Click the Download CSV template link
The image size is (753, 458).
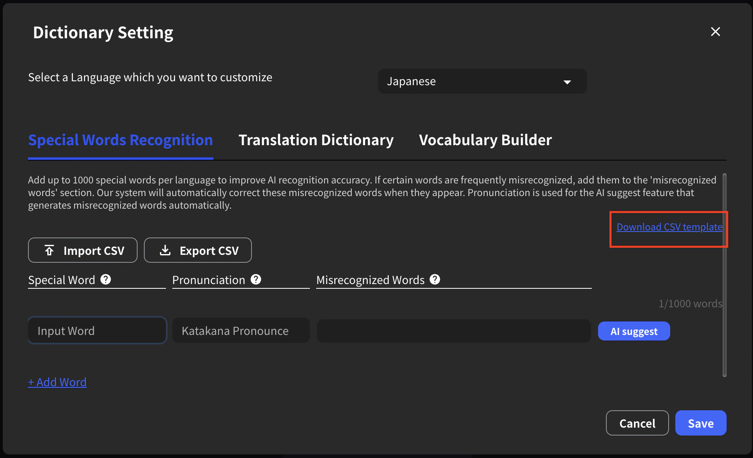(x=669, y=227)
